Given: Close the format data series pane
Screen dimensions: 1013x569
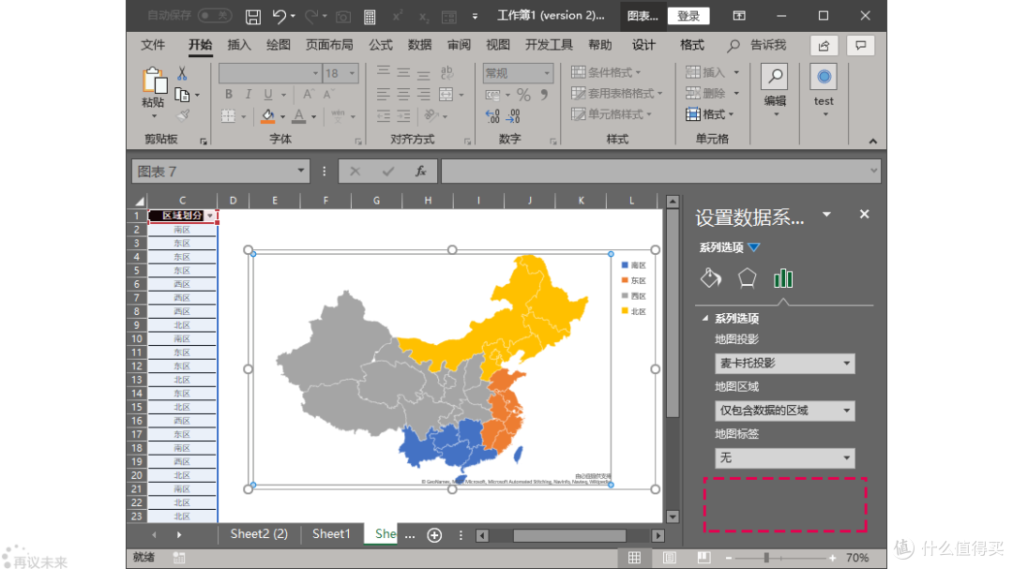Looking at the screenshot, I should 865,214.
